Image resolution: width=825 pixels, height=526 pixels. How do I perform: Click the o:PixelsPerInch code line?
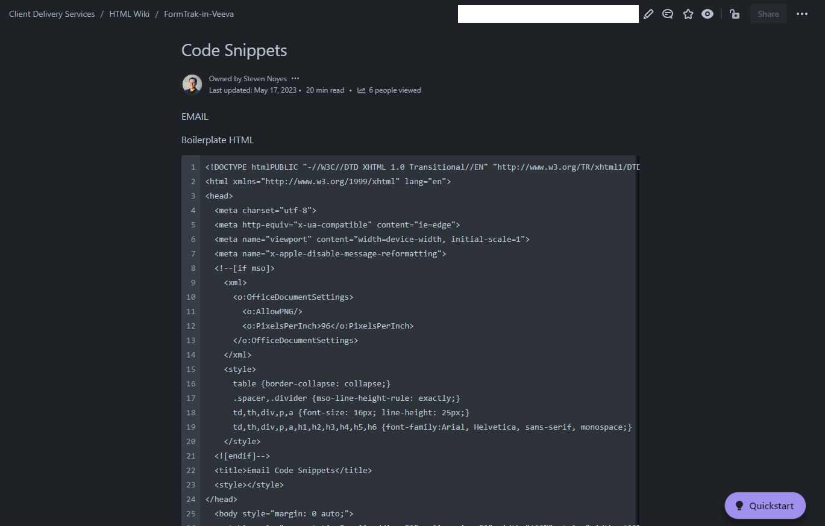(x=328, y=326)
